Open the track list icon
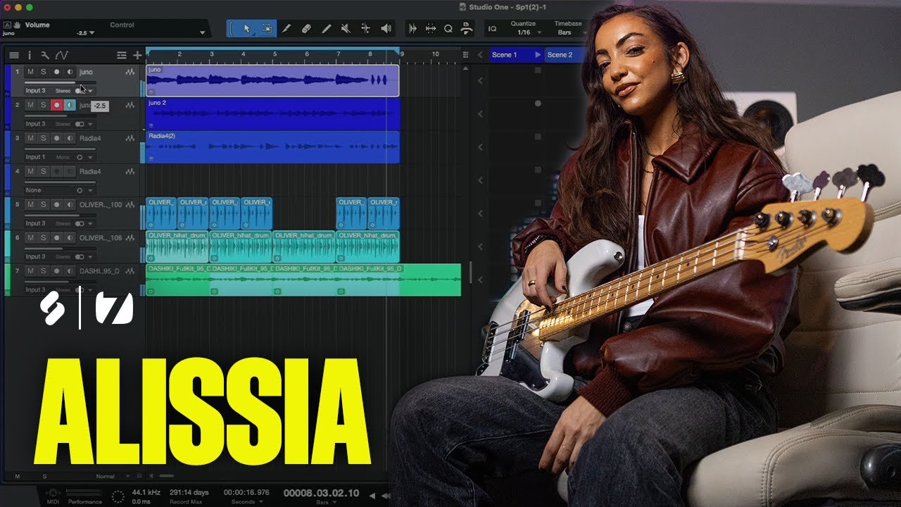 point(13,55)
